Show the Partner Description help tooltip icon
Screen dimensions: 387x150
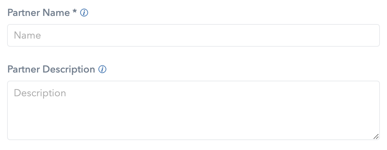[x=102, y=69]
